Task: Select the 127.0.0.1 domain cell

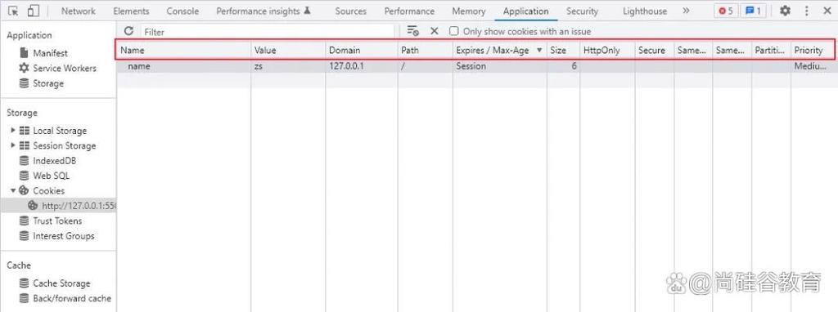Action: [x=361, y=67]
